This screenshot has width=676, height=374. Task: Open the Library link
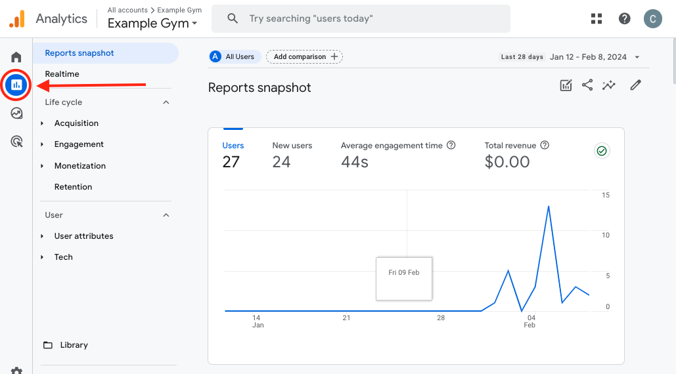[74, 345]
